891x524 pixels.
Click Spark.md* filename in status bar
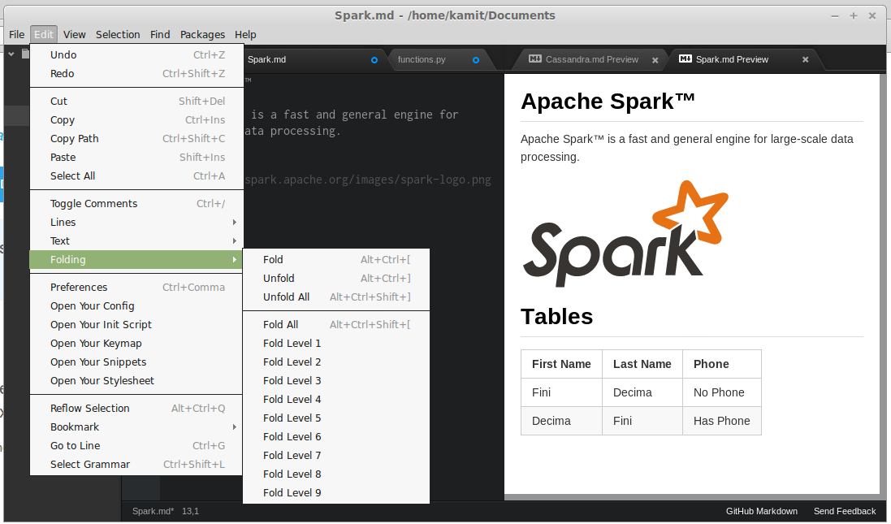(153, 512)
